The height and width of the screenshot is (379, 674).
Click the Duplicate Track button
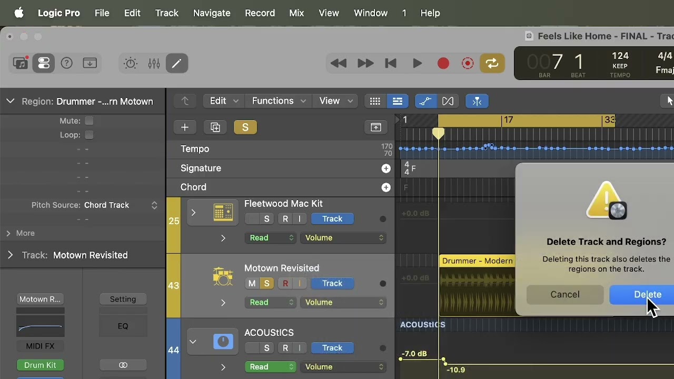215,127
